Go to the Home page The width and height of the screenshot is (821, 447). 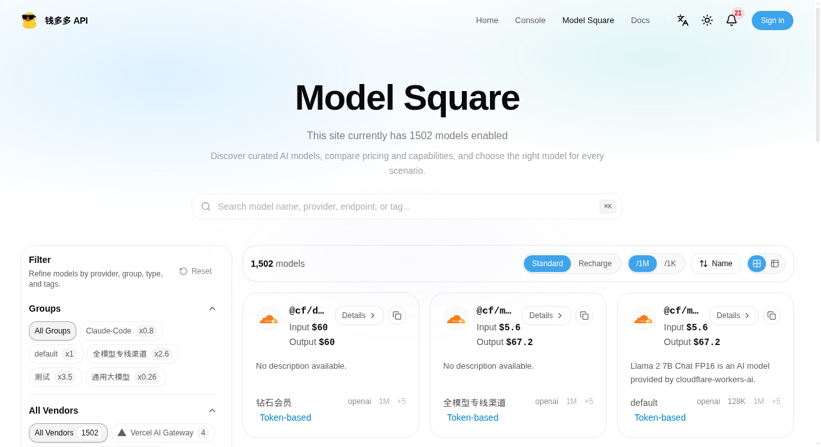[487, 21]
